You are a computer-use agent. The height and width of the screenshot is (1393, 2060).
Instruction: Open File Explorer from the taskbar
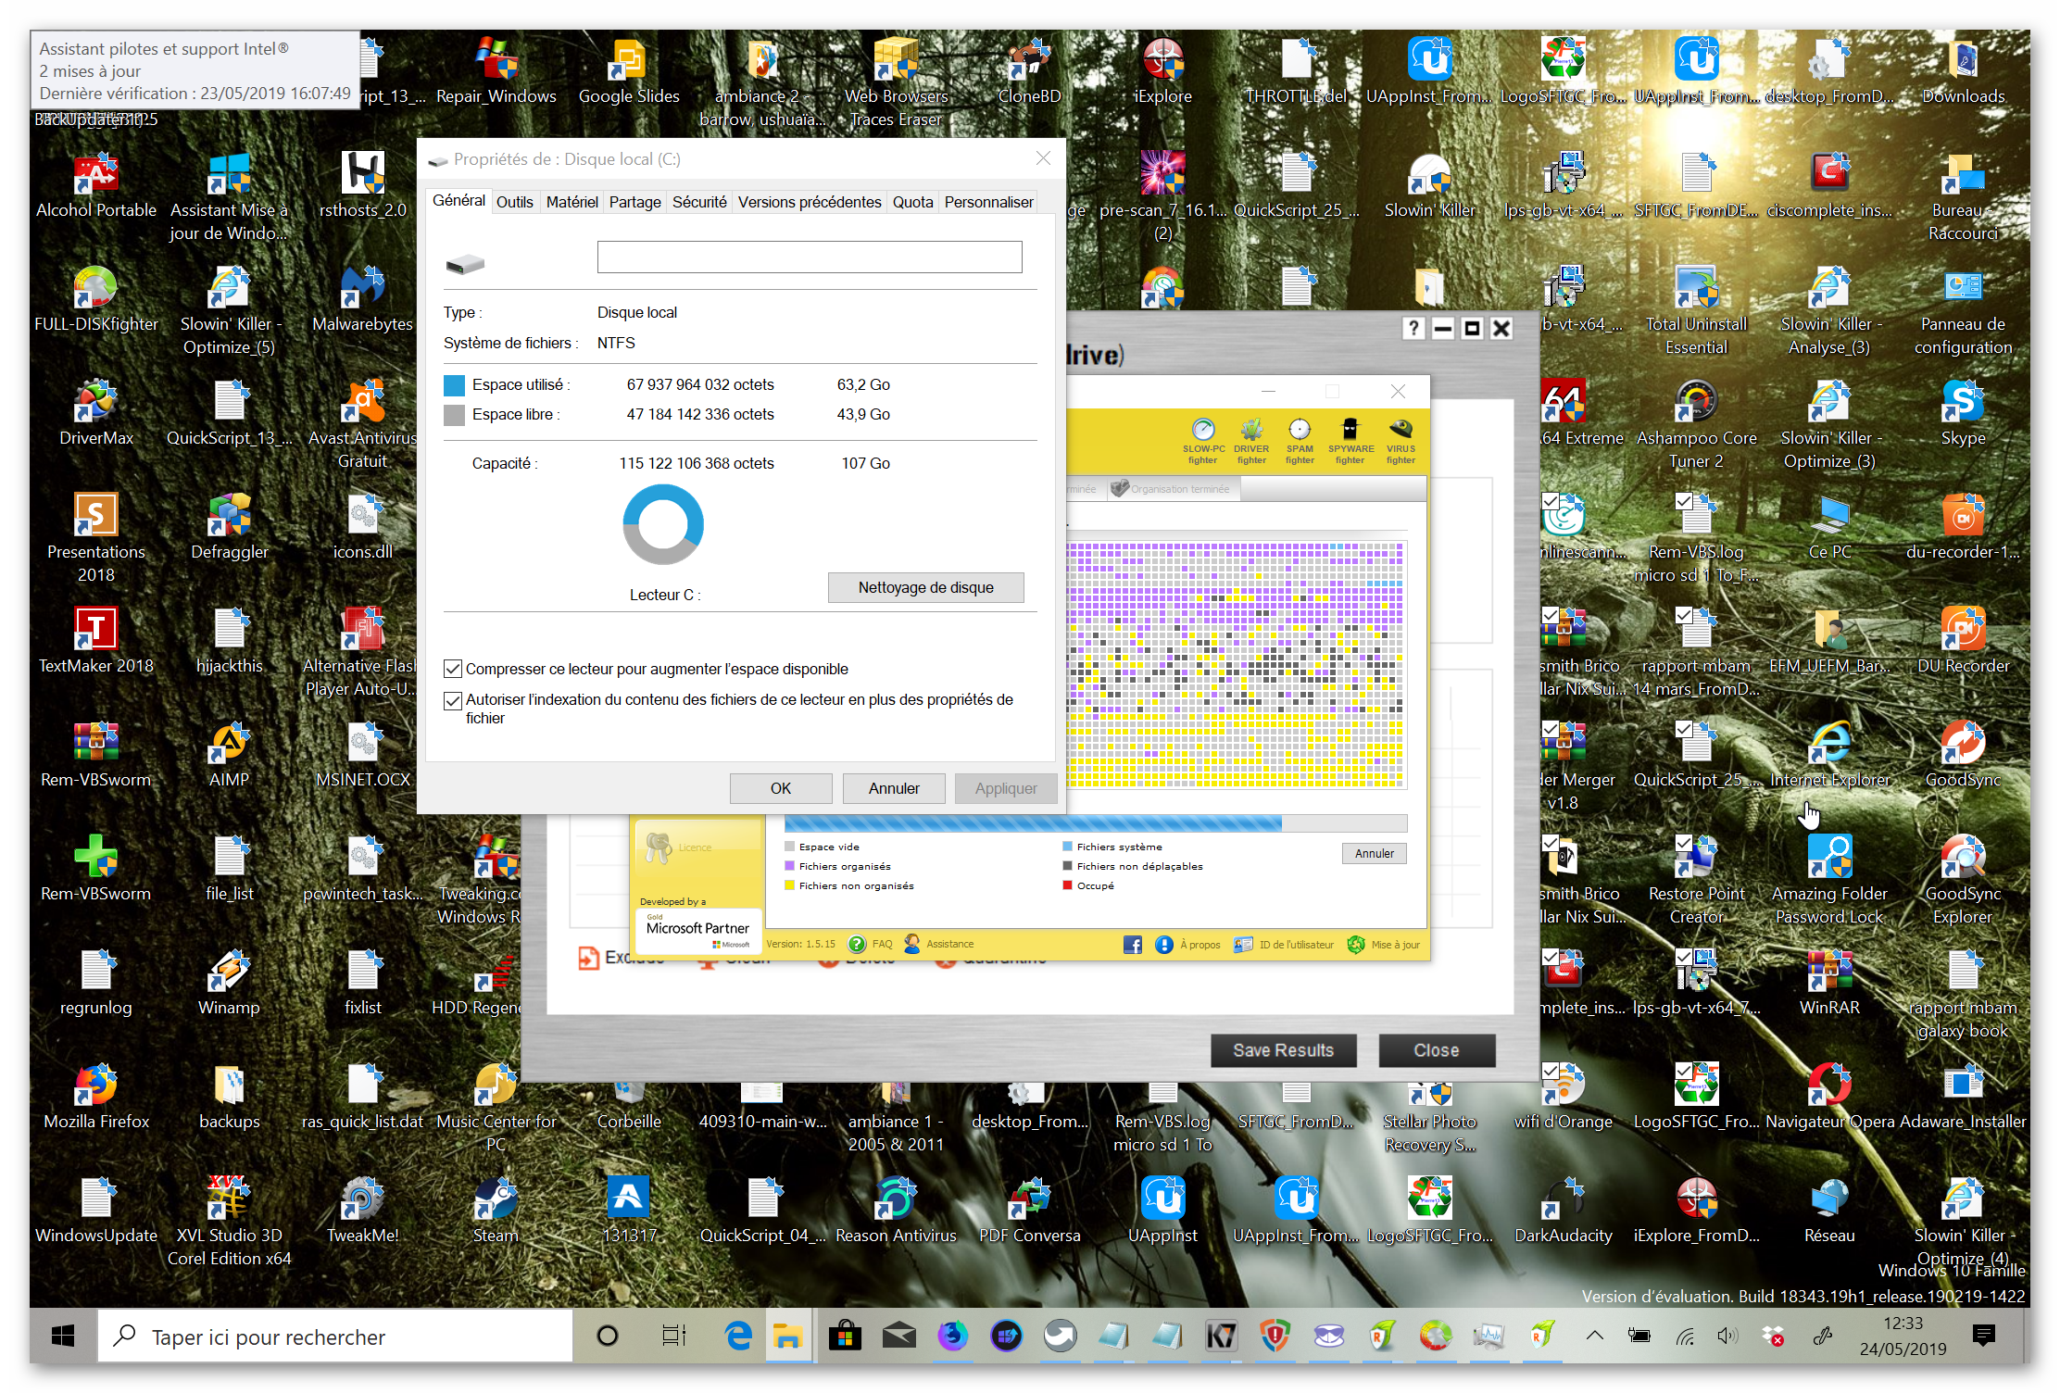788,1336
